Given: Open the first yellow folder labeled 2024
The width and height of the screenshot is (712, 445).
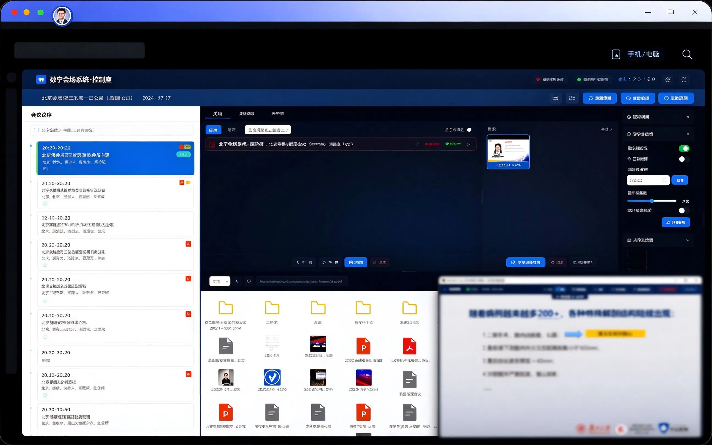Looking at the screenshot, I should [x=225, y=308].
